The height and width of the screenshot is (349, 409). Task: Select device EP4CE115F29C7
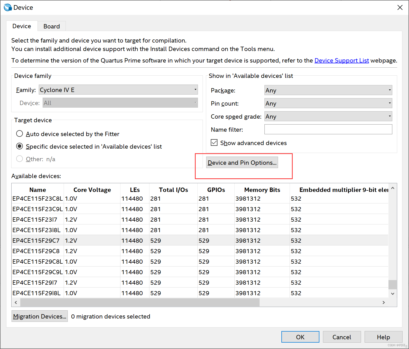(x=200, y=241)
